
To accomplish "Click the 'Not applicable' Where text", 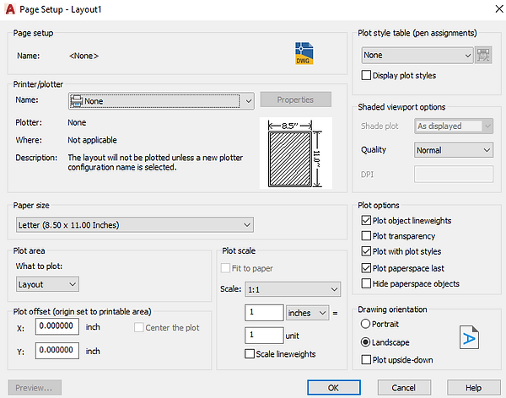I will (x=92, y=140).
